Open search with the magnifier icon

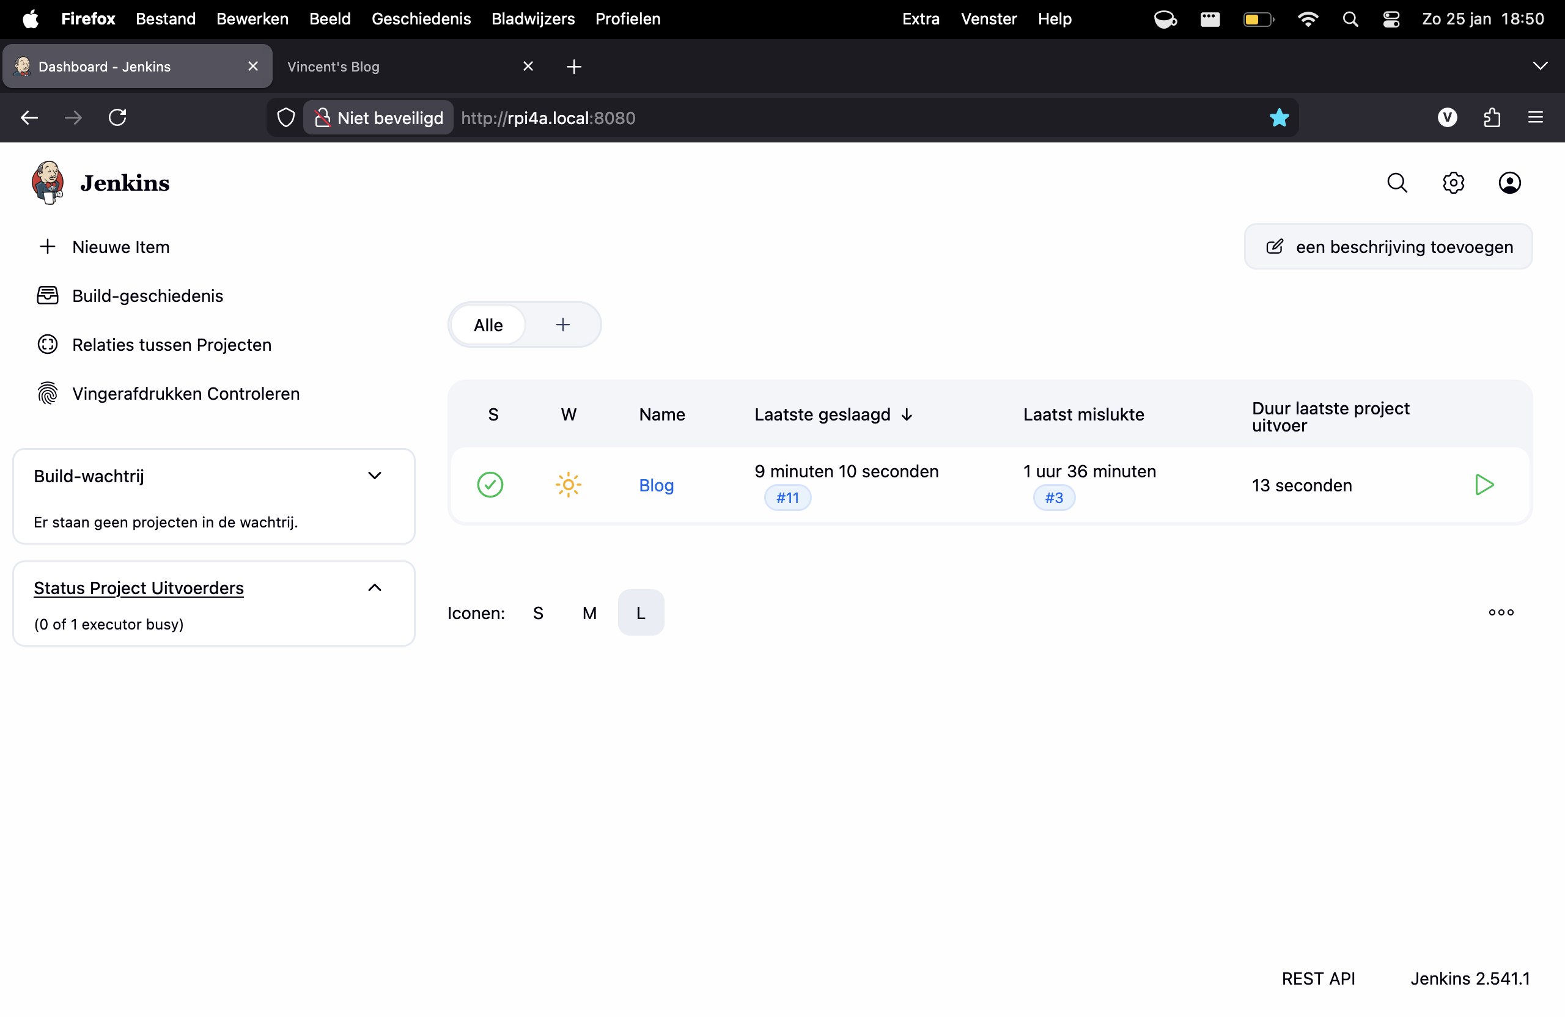tap(1397, 182)
